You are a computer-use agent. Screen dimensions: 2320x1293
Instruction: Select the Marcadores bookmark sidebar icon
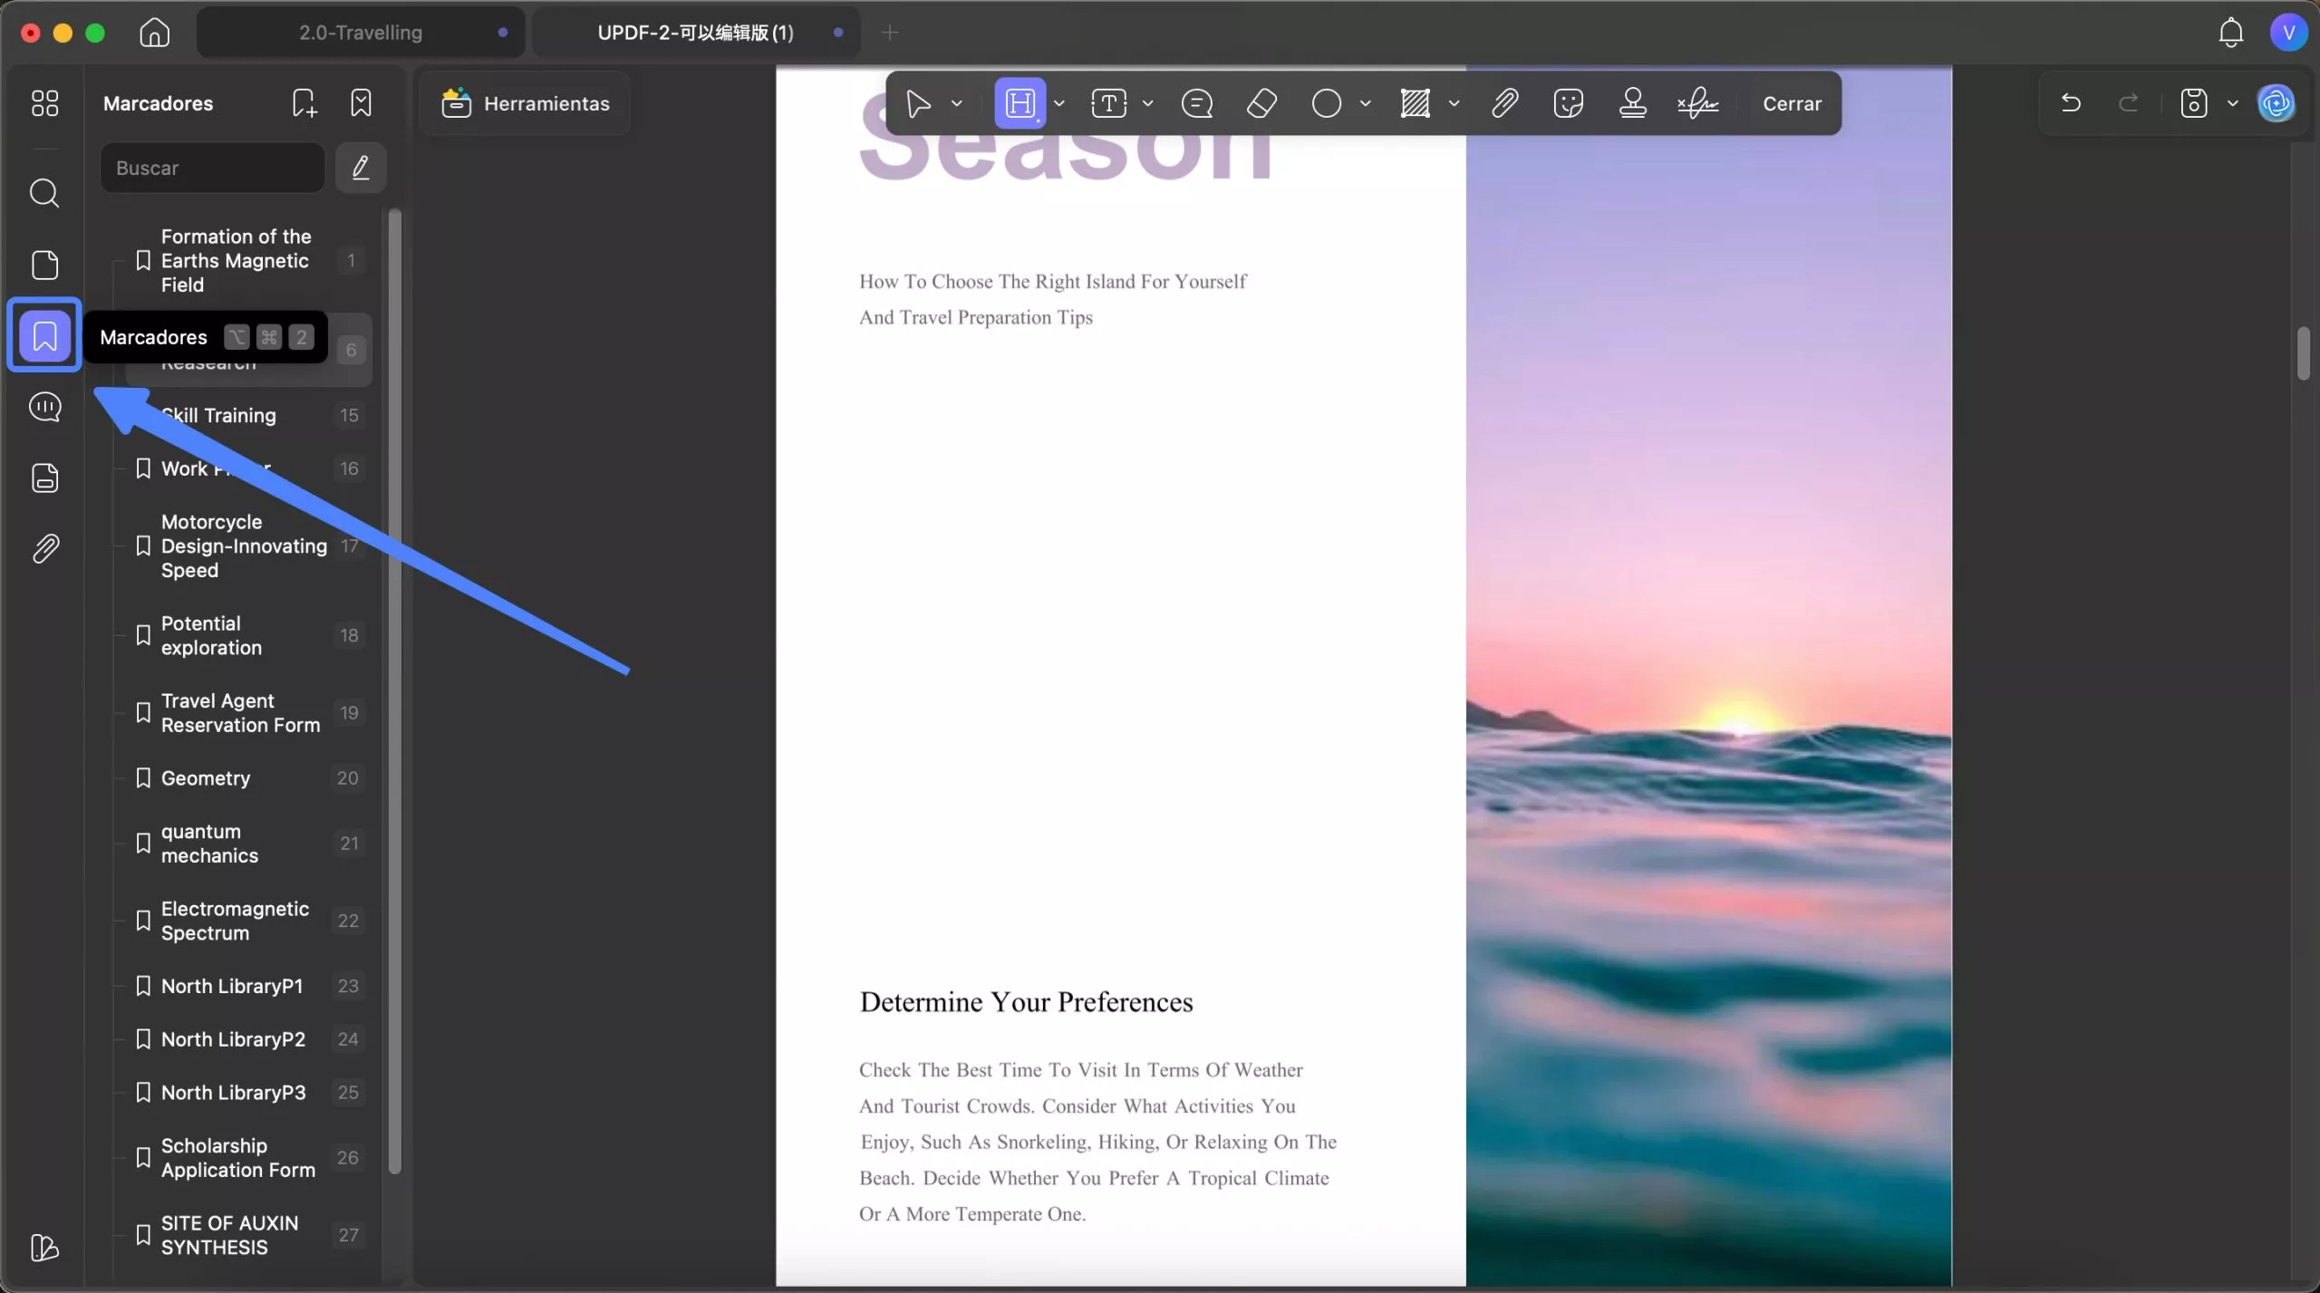44,336
